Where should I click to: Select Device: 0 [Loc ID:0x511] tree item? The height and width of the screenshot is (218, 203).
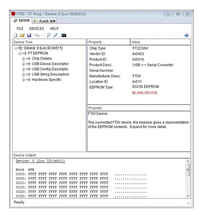(x=43, y=48)
